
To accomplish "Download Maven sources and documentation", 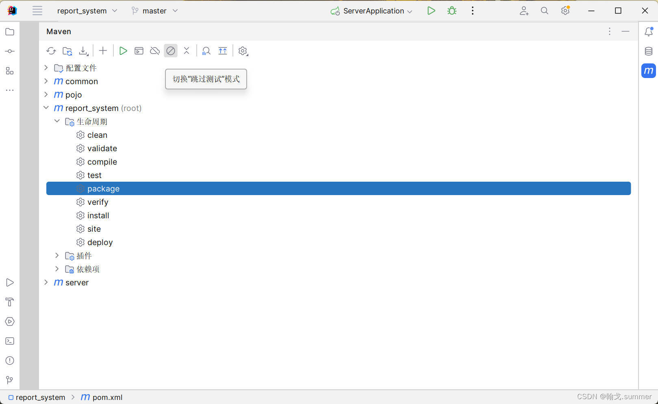I will pos(83,50).
